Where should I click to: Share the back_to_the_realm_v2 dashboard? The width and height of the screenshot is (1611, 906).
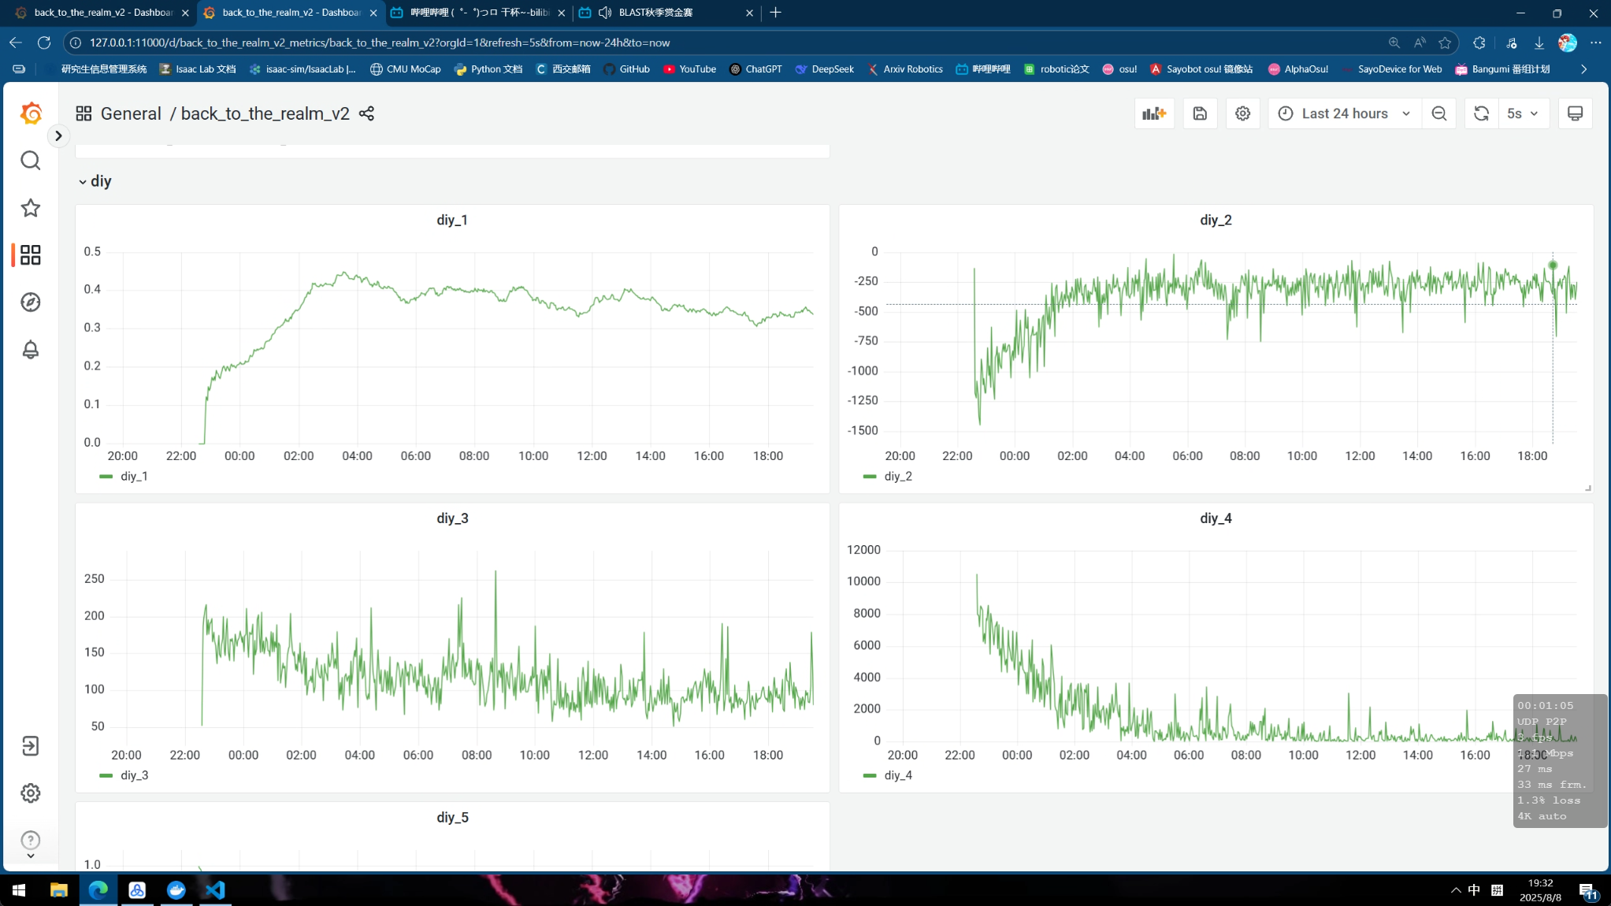click(366, 113)
